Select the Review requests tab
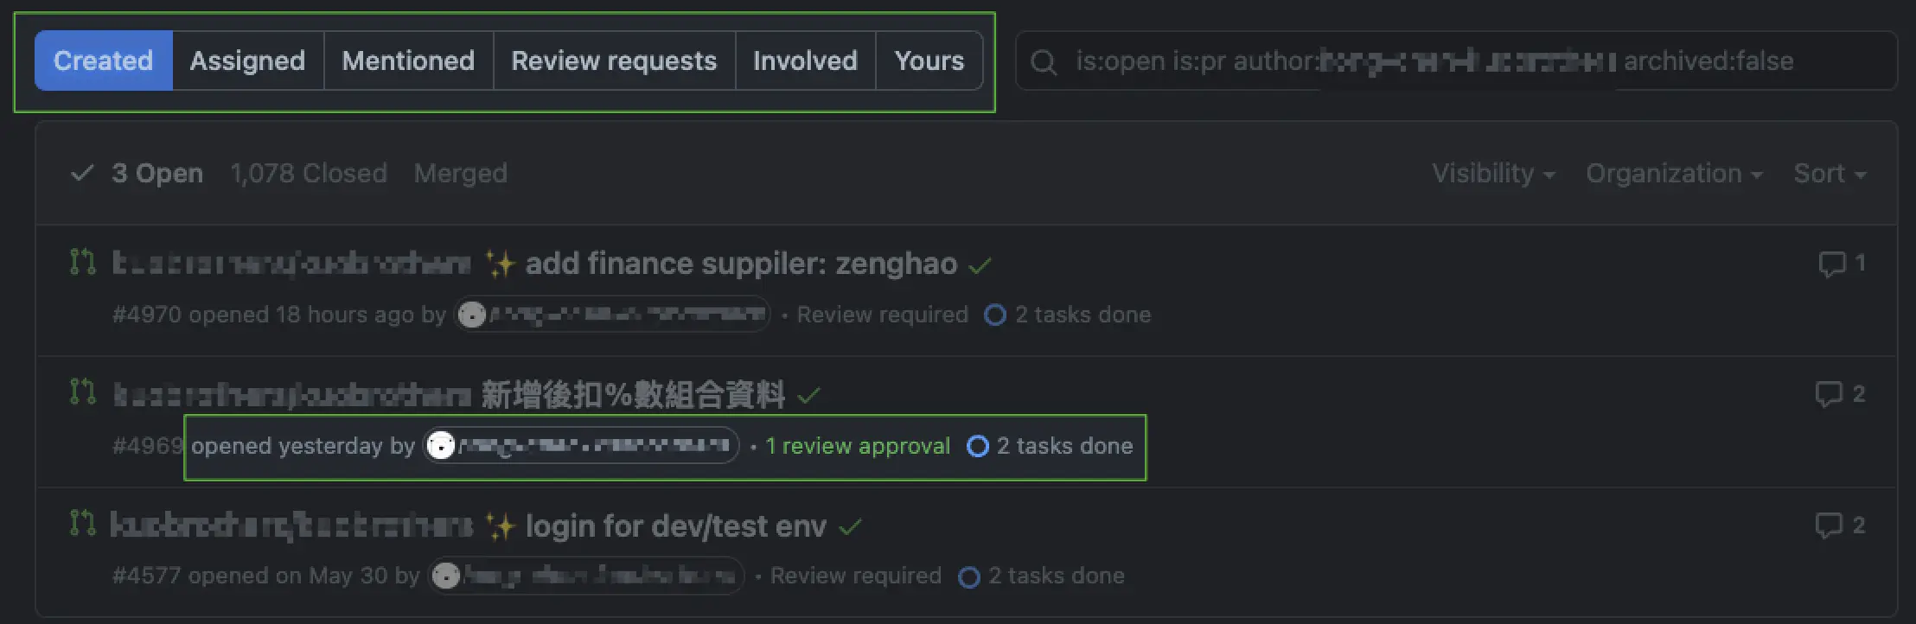The image size is (1916, 624). pyautogui.click(x=614, y=60)
